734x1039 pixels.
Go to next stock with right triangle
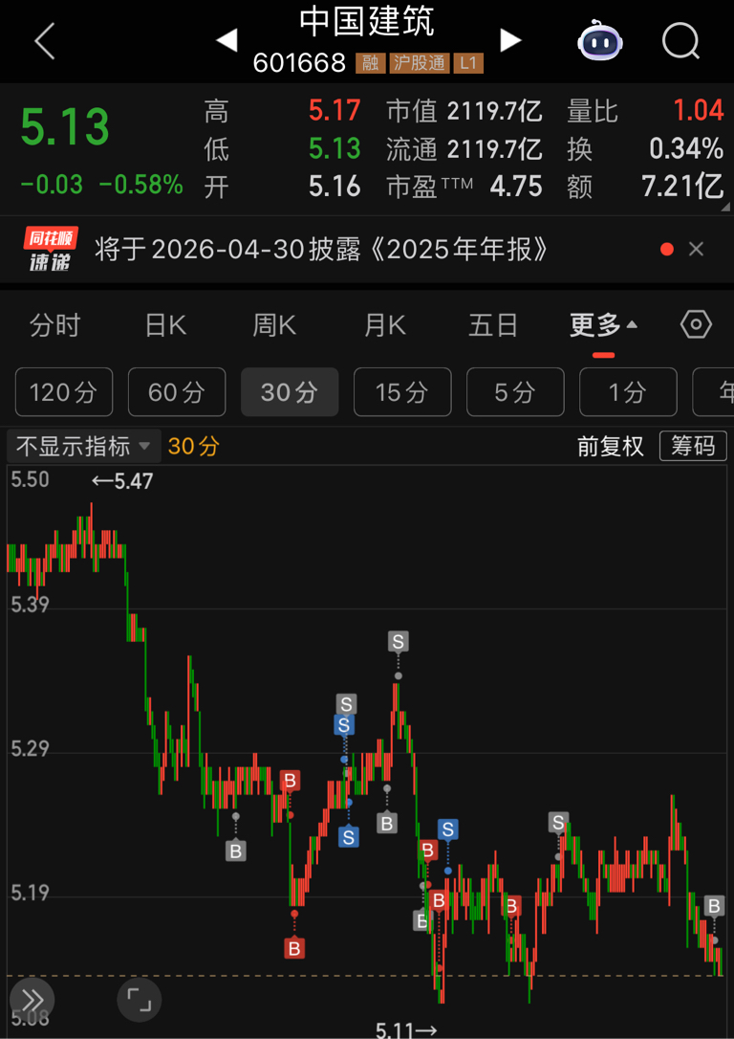(509, 41)
